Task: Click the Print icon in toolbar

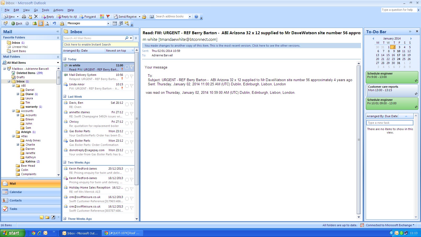Action: pos(24,17)
